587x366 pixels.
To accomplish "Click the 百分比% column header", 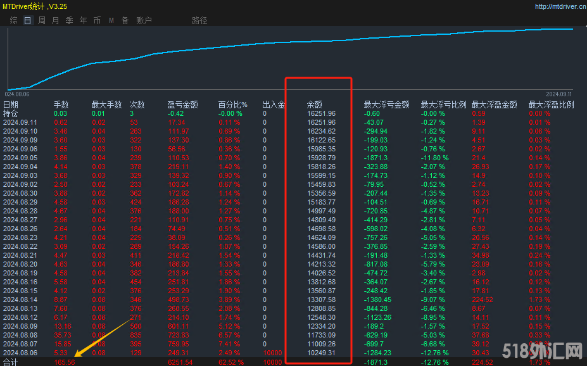I will (233, 104).
